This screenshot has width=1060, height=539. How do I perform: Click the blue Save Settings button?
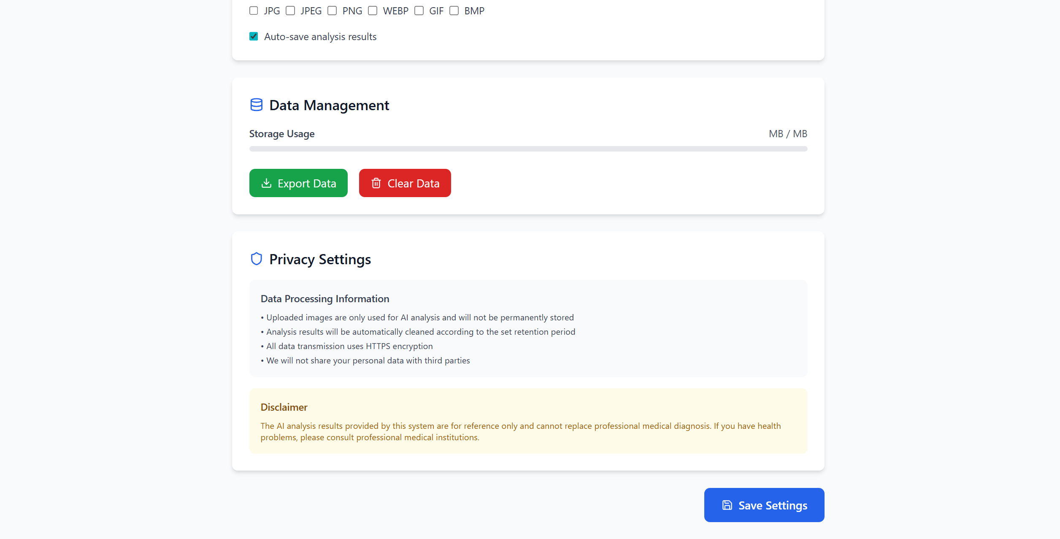pyautogui.click(x=764, y=505)
